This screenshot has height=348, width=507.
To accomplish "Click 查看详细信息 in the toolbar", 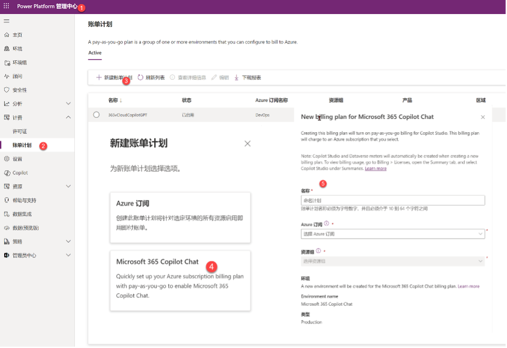I will click(188, 78).
